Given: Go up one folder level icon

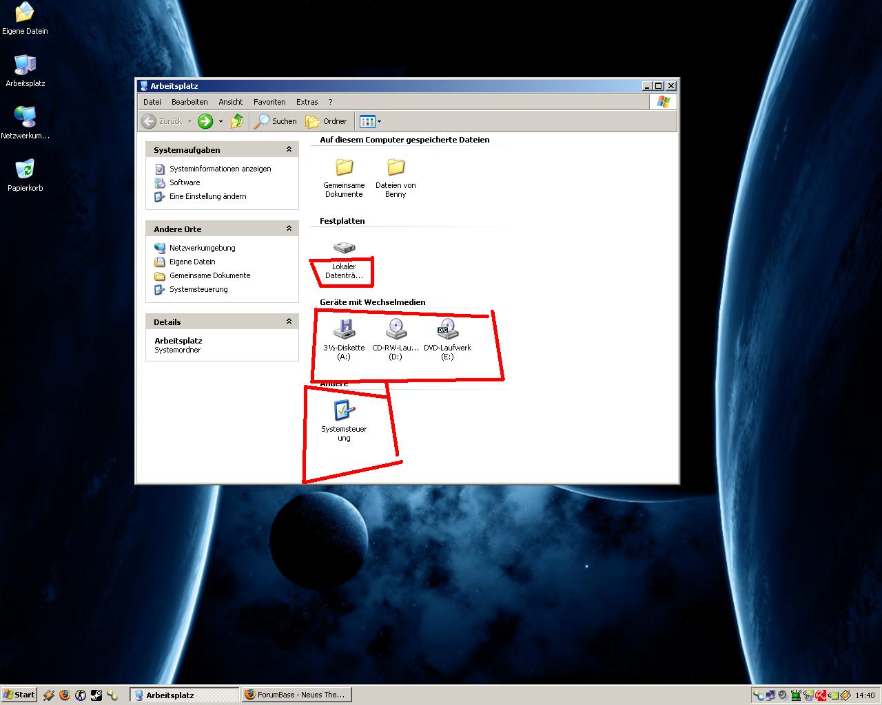Looking at the screenshot, I should (x=237, y=121).
